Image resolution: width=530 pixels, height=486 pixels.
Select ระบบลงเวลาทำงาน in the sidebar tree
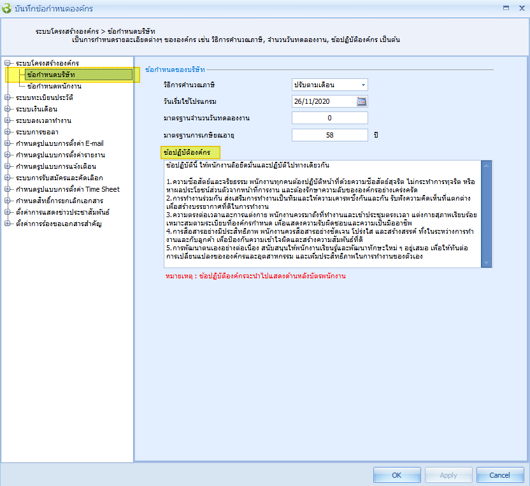43,120
